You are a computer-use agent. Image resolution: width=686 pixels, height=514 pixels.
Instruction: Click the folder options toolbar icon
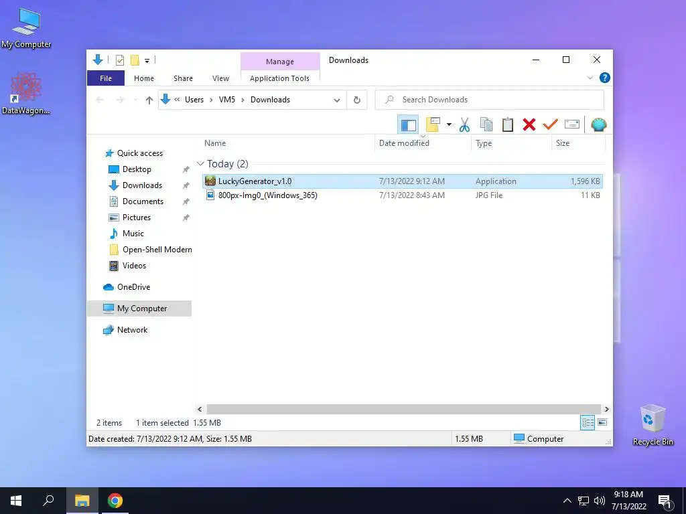[x=433, y=124]
